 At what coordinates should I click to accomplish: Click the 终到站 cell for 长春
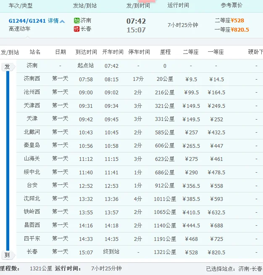(111, 252)
